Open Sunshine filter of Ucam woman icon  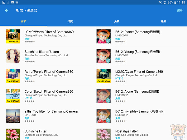[13, 56]
